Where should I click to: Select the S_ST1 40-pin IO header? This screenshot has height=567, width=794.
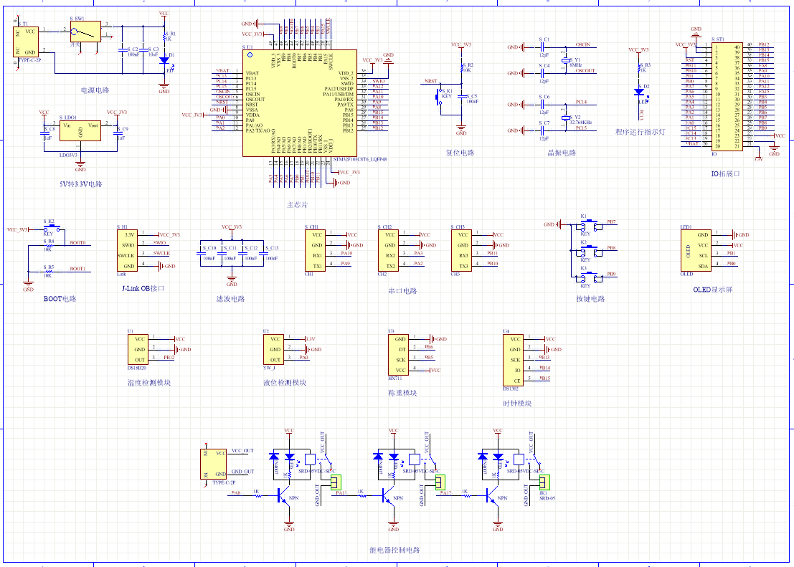click(x=727, y=96)
